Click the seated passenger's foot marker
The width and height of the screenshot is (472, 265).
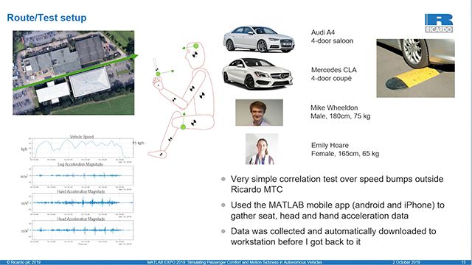tap(161, 155)
